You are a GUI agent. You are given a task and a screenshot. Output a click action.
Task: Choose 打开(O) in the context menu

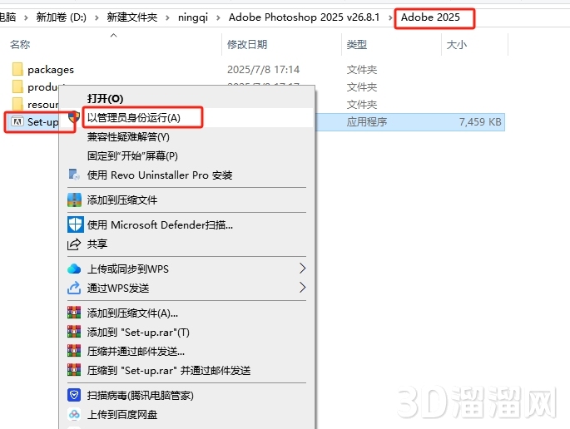pos(105,99)
